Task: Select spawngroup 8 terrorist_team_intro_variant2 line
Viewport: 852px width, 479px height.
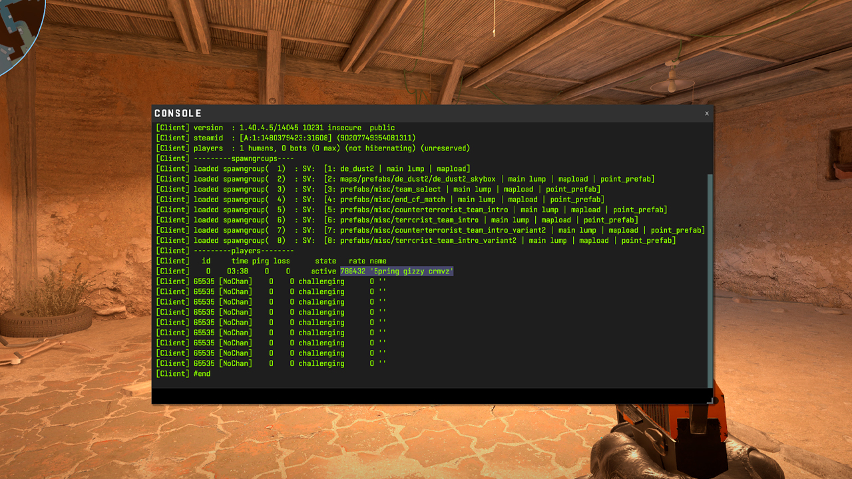Action: pos(415,240)
